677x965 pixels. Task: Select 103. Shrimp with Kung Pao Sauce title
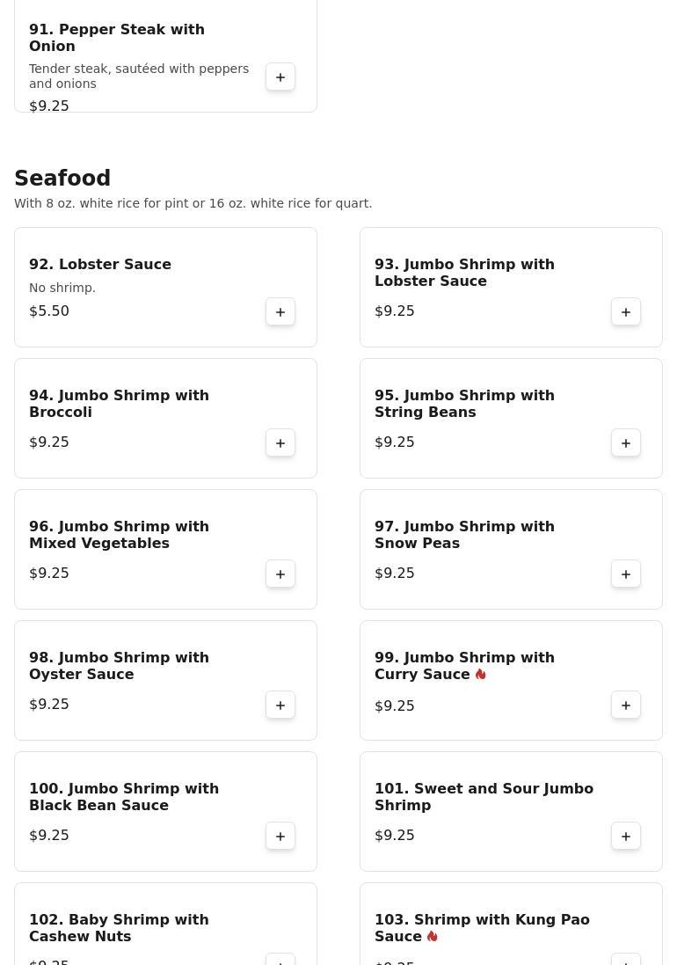coord(482,928)
